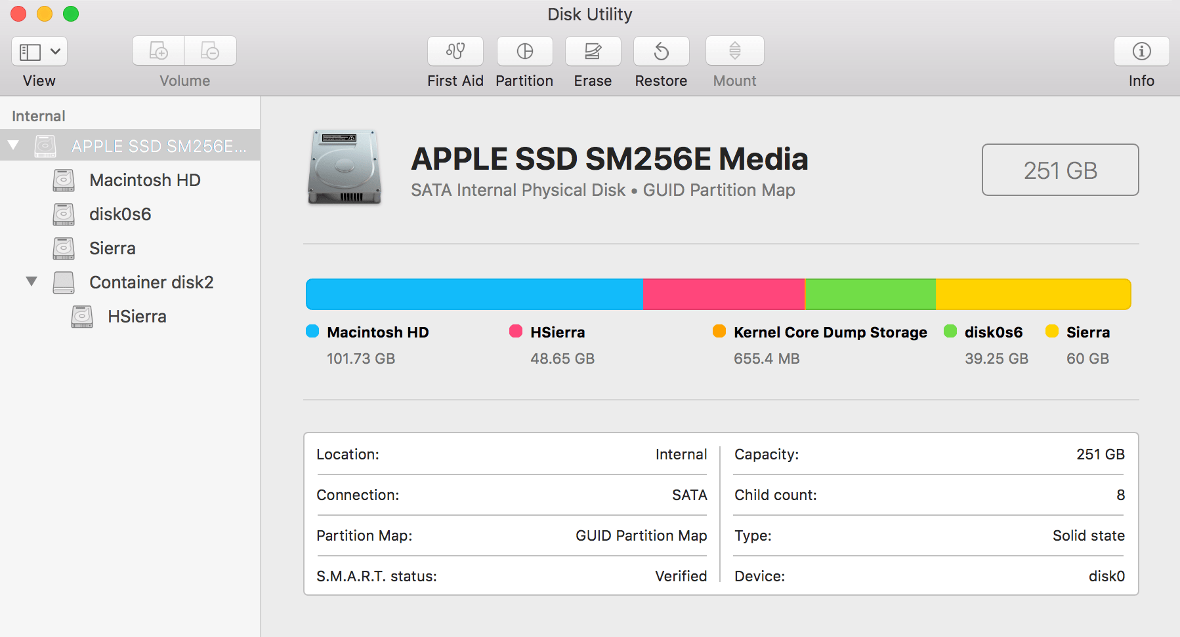Click the blue Macintosh HD bar segment
Screen dimensions: 1180x637
point(474,294)
